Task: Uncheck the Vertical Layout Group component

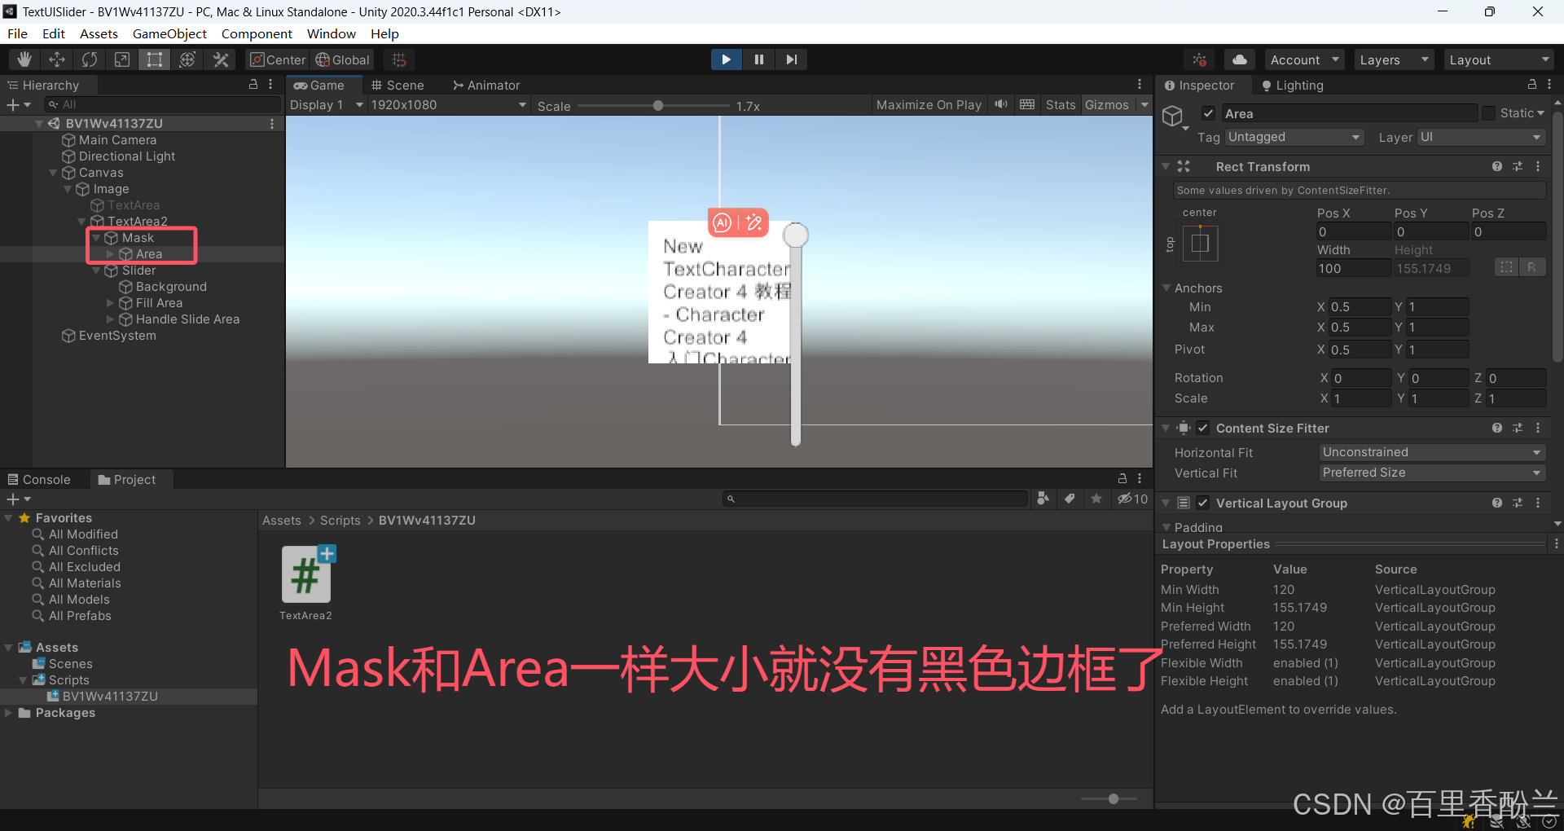Action: tap(1203, 503)
